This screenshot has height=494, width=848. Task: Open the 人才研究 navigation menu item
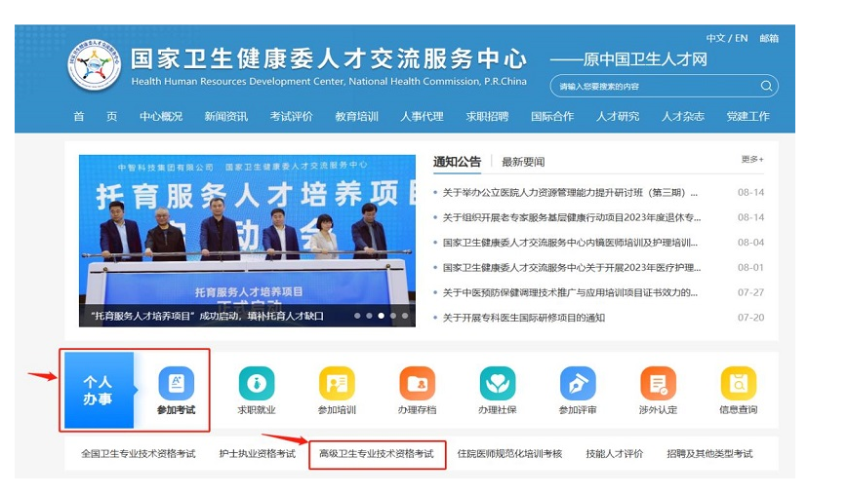618,116
